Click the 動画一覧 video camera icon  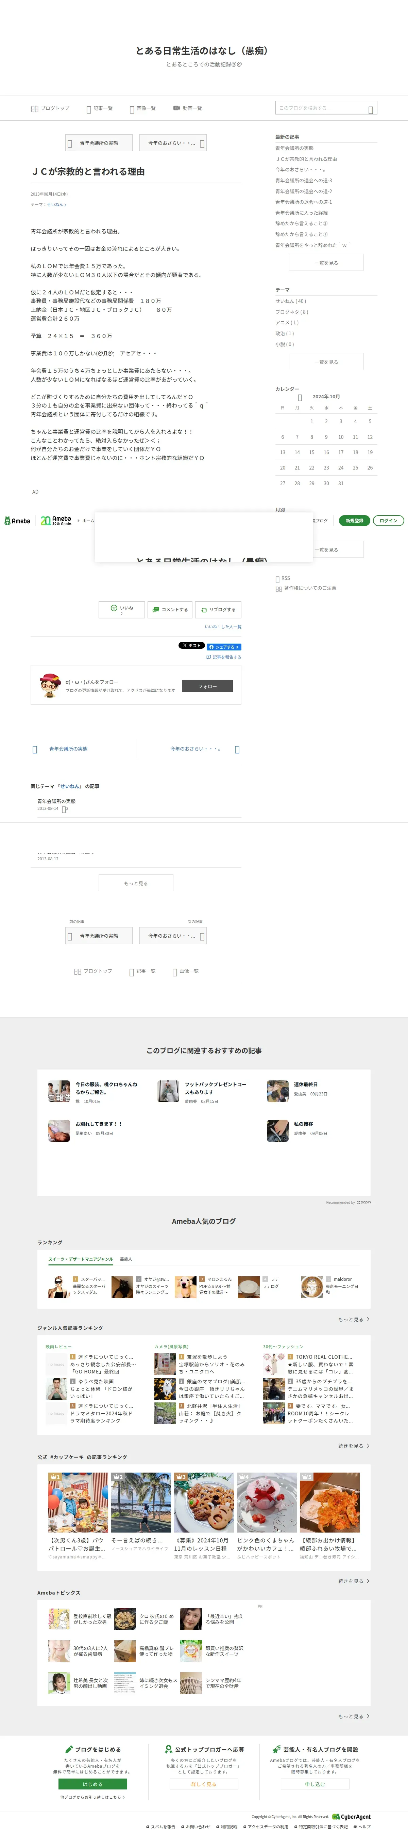pyautogui.click(x=176, y=108)
